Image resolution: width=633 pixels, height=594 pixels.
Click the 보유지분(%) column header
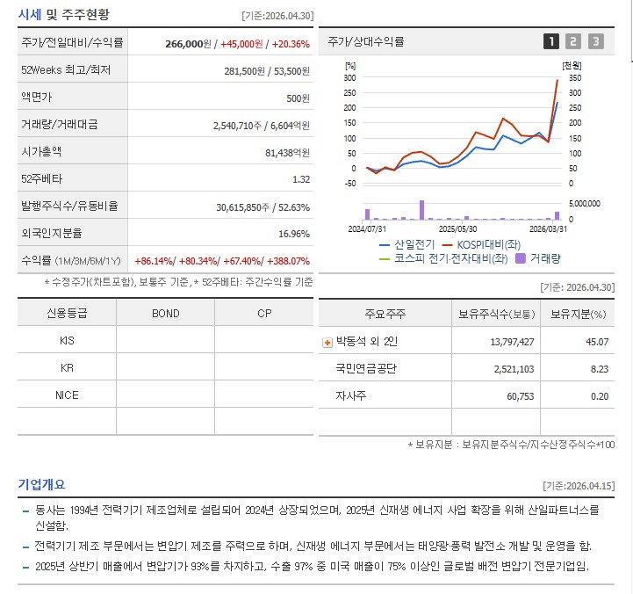[578, 314]
